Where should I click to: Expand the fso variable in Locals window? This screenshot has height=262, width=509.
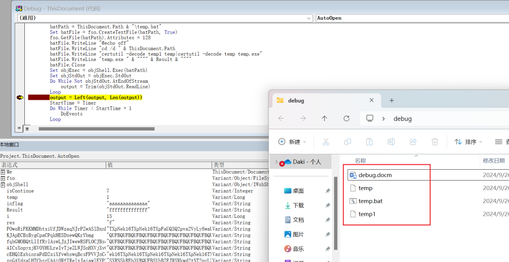coord(3,178)
